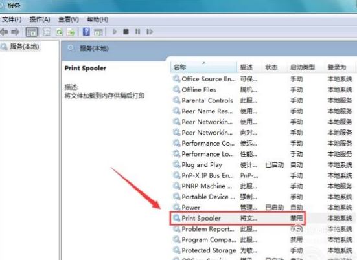Screen dimensions: 357x260
Task: Toggle the show/hide console tree icon
Action: tap(32, 32)
